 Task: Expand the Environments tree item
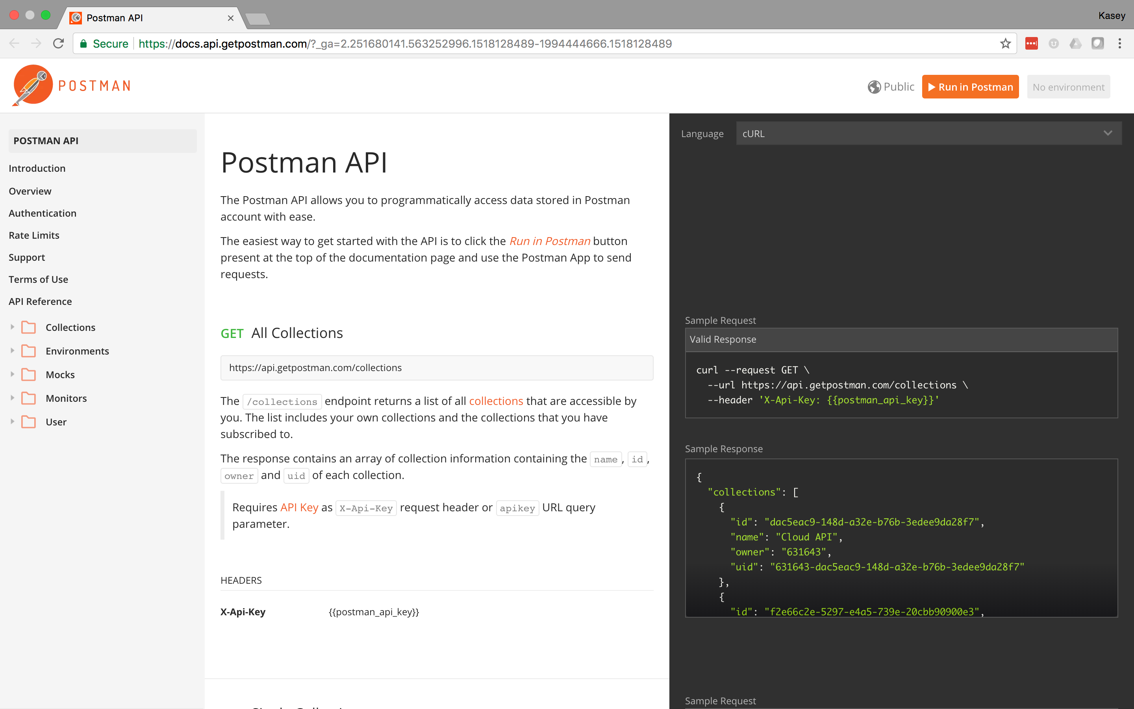point(12,351)
